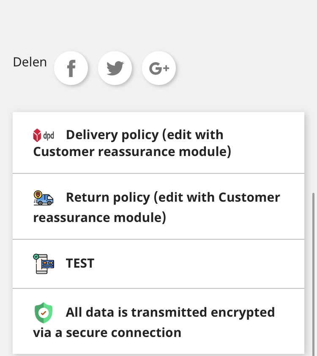Click the green security shield icon
Viewport: 317px width, 356px height.
43,313
